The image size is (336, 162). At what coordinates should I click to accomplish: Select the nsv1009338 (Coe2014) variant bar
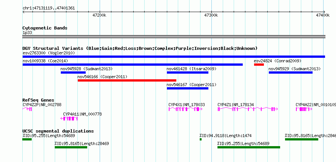pyautogui.click(x=133, y=65)
